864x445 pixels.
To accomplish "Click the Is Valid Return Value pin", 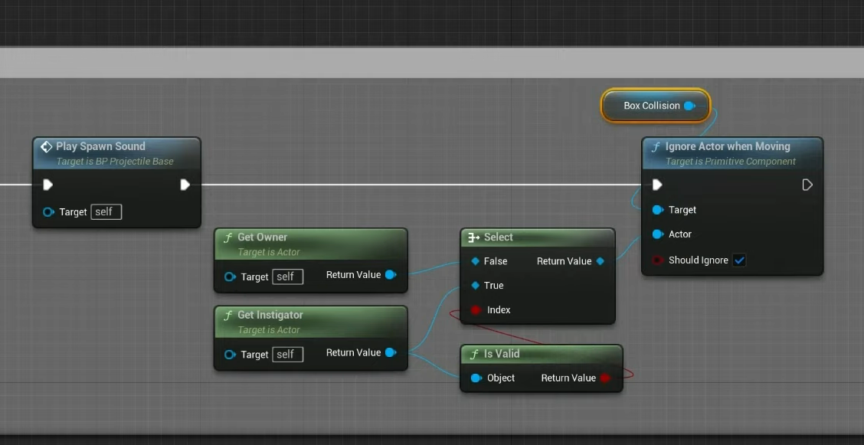I will pyautogui.click(x=605, y=378).
